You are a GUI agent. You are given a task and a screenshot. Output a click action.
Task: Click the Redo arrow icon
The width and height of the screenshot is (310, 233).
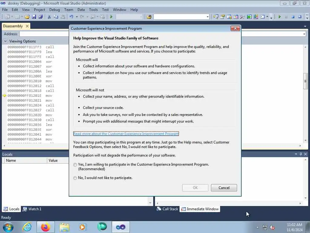tap(82, 17)
